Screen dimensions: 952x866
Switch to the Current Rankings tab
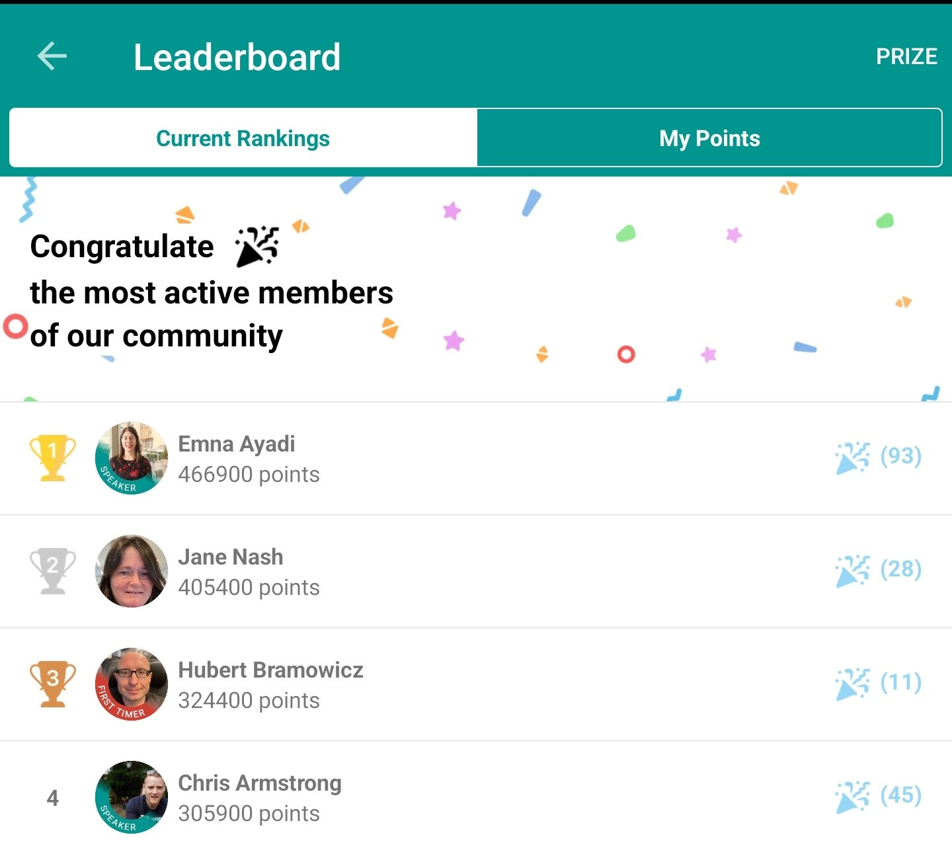243,138
